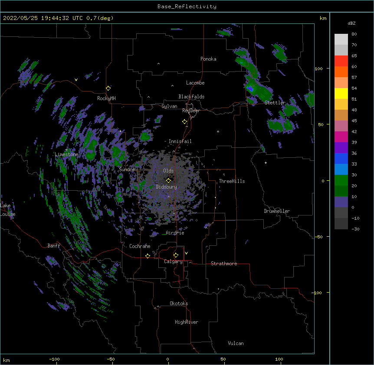This screenshot has height=365, width=374.
Task: Select the yellow diamond marker above Calgary label
Action: click(176, 255)
